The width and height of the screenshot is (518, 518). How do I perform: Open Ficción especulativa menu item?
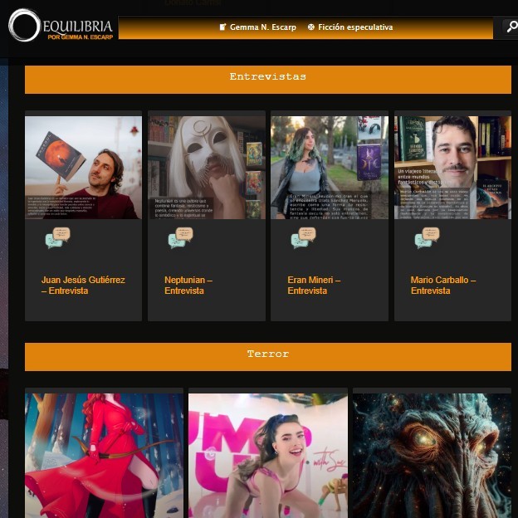pos(350,27)
